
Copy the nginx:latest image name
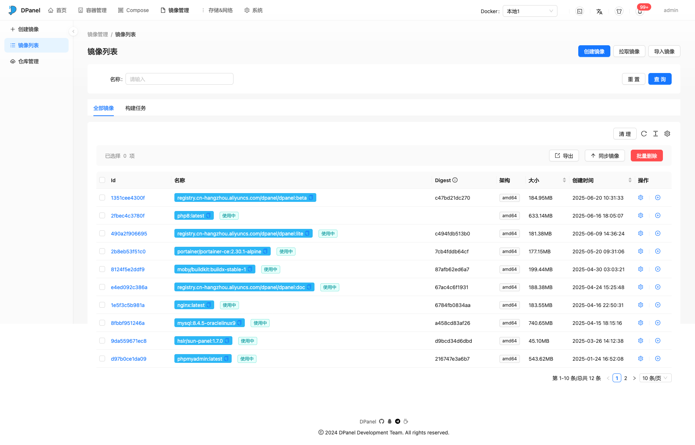coord(209,305)
